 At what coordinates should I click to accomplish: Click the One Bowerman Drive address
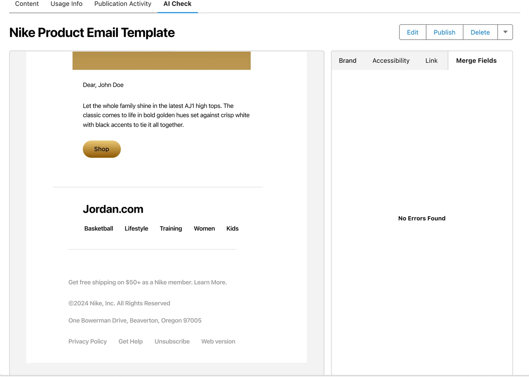pyautogui.click(x=135, y=320)
